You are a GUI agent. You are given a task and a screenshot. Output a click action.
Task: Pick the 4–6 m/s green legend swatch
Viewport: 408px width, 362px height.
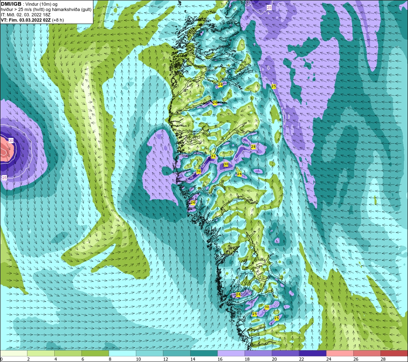[68, 353]
